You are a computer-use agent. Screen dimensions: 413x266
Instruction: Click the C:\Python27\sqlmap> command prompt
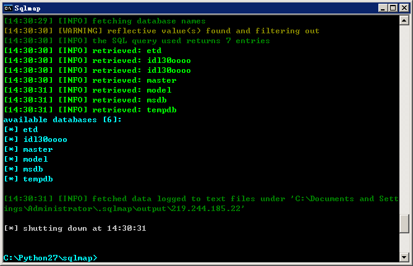pos(51,258)
